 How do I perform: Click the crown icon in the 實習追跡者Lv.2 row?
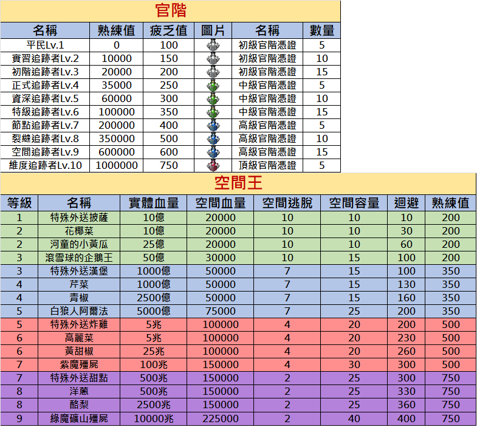[213, 58]
